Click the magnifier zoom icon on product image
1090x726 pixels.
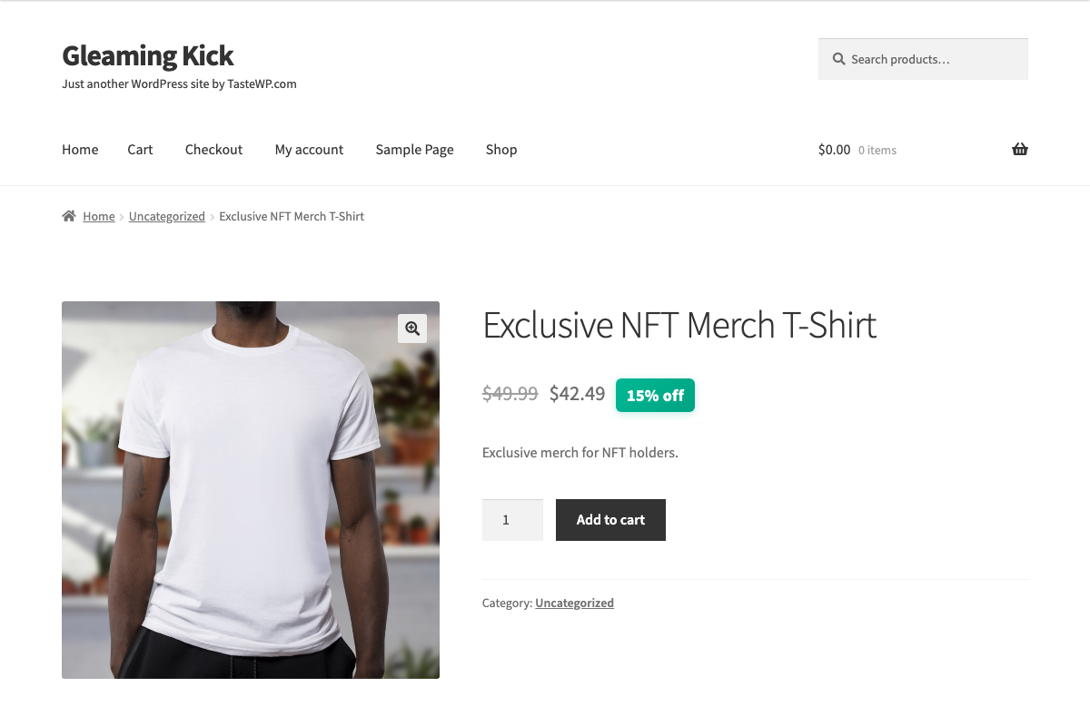pos(412,329)
